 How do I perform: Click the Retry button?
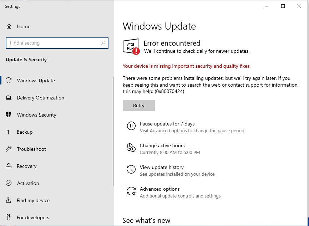coord(139,105)
